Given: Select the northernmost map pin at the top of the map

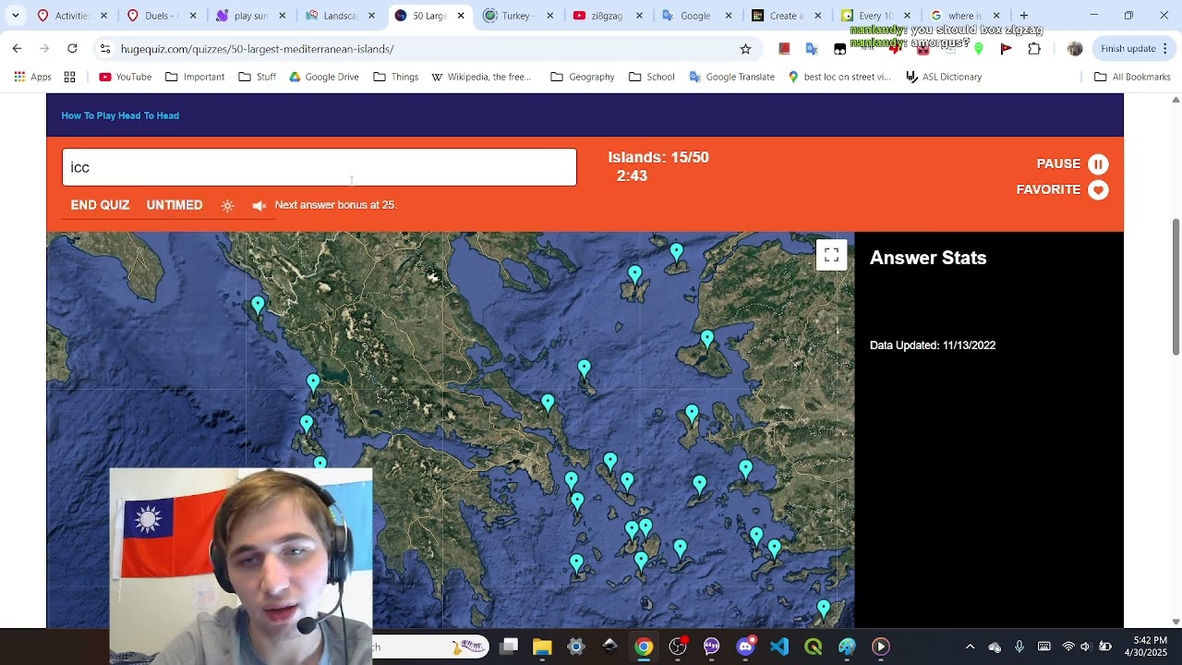Looking at the screenshot, I should [x=677, y=252].
